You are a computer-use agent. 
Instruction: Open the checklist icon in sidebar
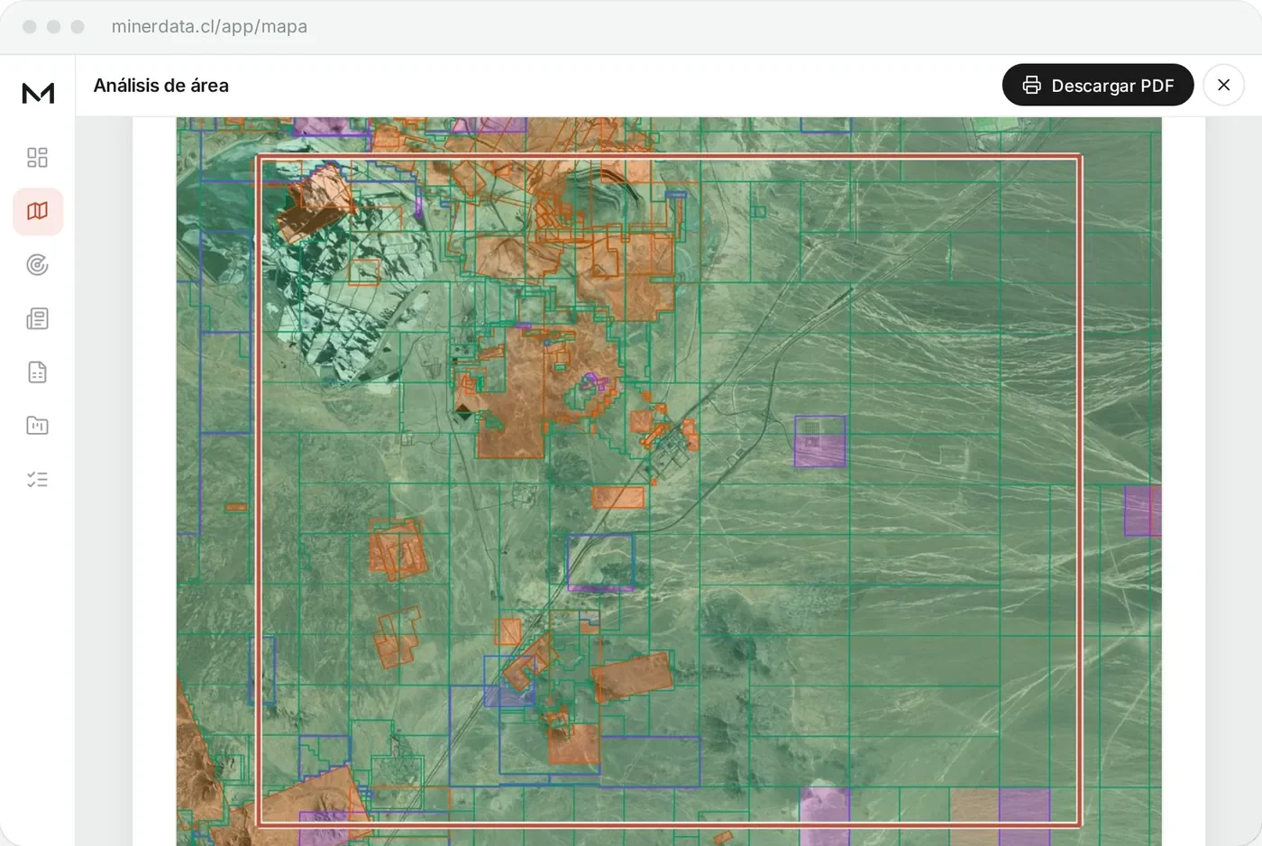[38, 479]
